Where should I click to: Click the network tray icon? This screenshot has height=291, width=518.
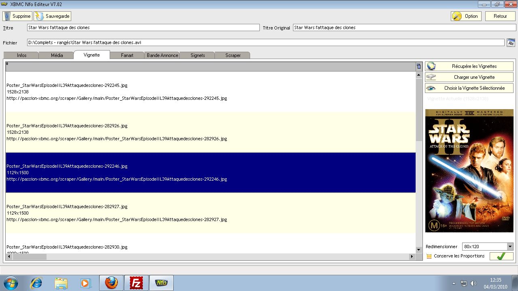tap(464, 283)
